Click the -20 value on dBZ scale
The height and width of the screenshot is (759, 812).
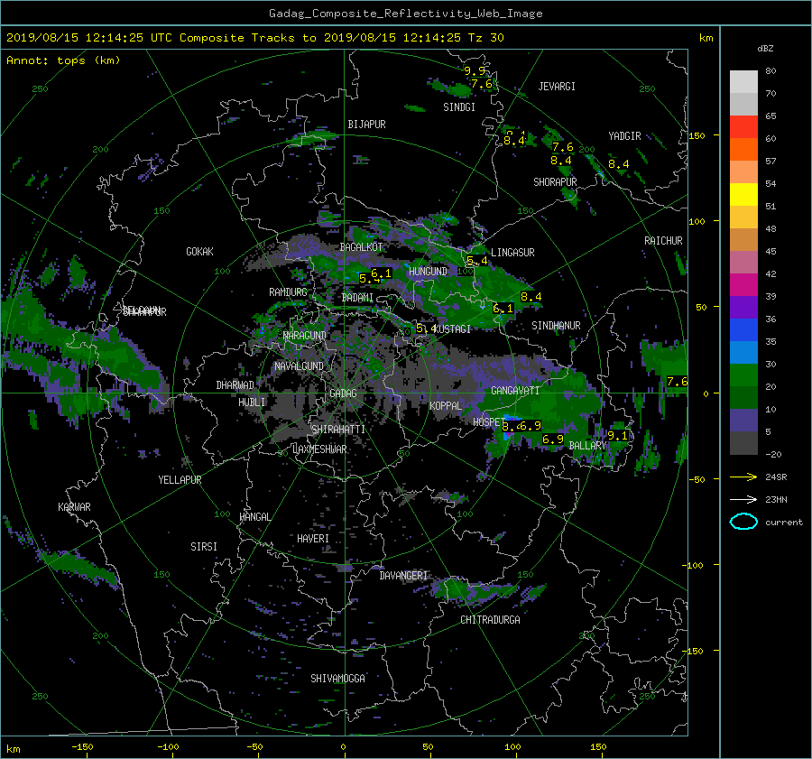(773, 454)
